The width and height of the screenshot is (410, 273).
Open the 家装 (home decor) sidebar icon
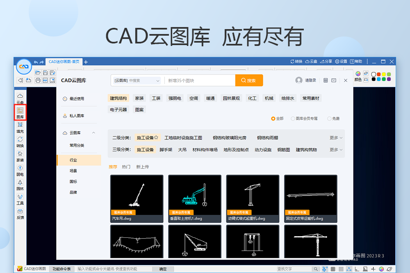tap(20, 156)
